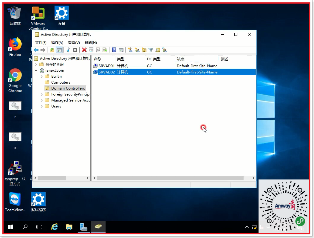Expand the Managed Service Accounts node

coord(42,100)
